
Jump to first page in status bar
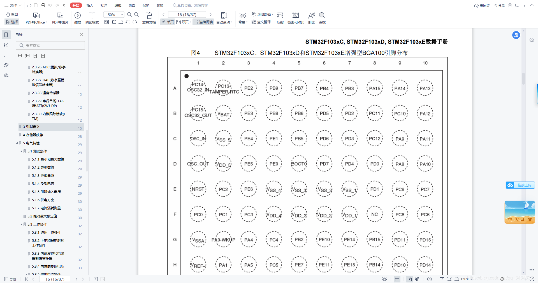27,279
